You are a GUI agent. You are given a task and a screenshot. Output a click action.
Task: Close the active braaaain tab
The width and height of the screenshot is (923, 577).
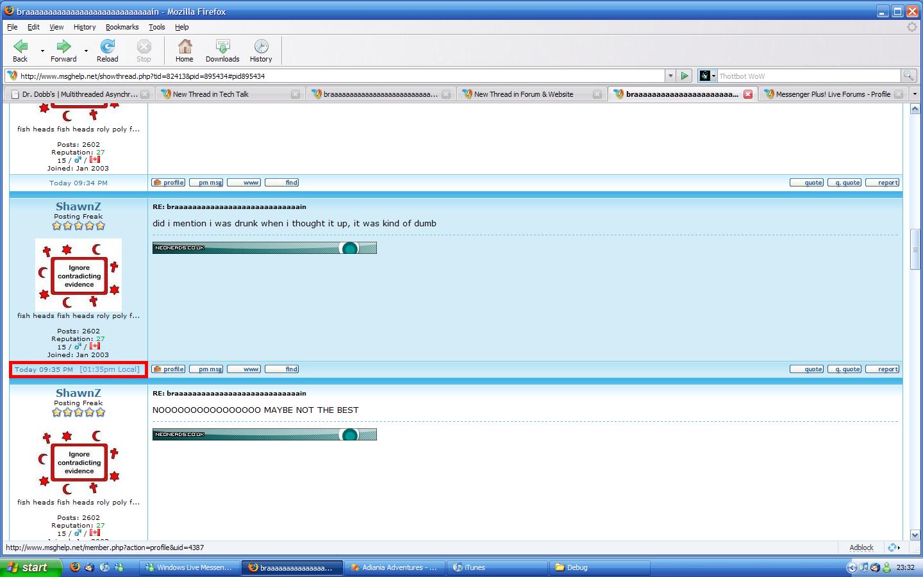click(747, 94)
